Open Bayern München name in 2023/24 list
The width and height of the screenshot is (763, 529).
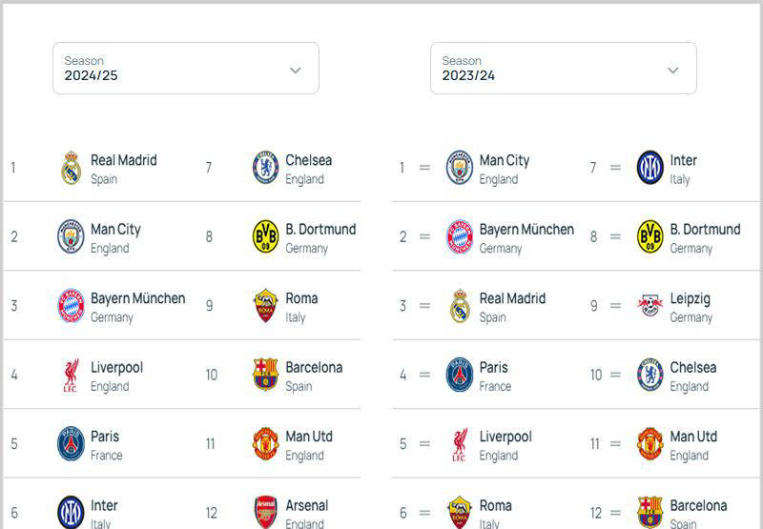pos(526,230)
